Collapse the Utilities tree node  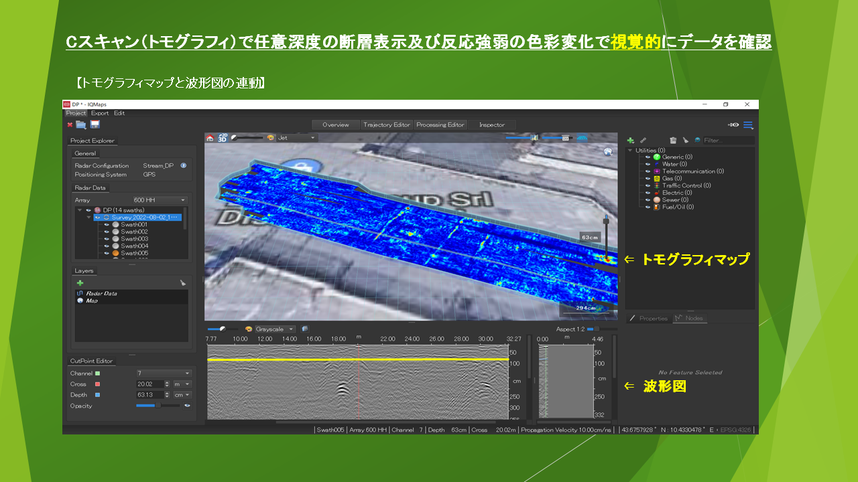tap(630, 151)
